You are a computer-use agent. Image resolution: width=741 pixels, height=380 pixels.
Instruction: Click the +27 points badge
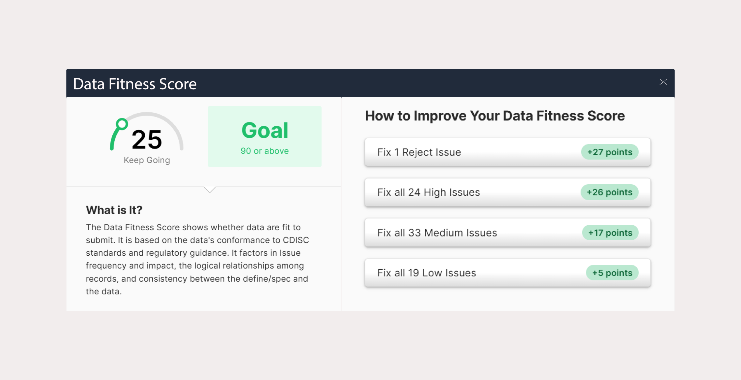pos(610,152)
